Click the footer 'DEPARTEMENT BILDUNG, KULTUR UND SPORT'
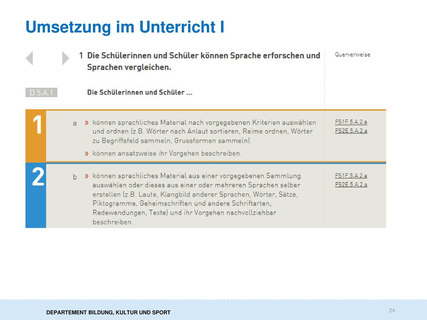427x320 pixels. 108,312
